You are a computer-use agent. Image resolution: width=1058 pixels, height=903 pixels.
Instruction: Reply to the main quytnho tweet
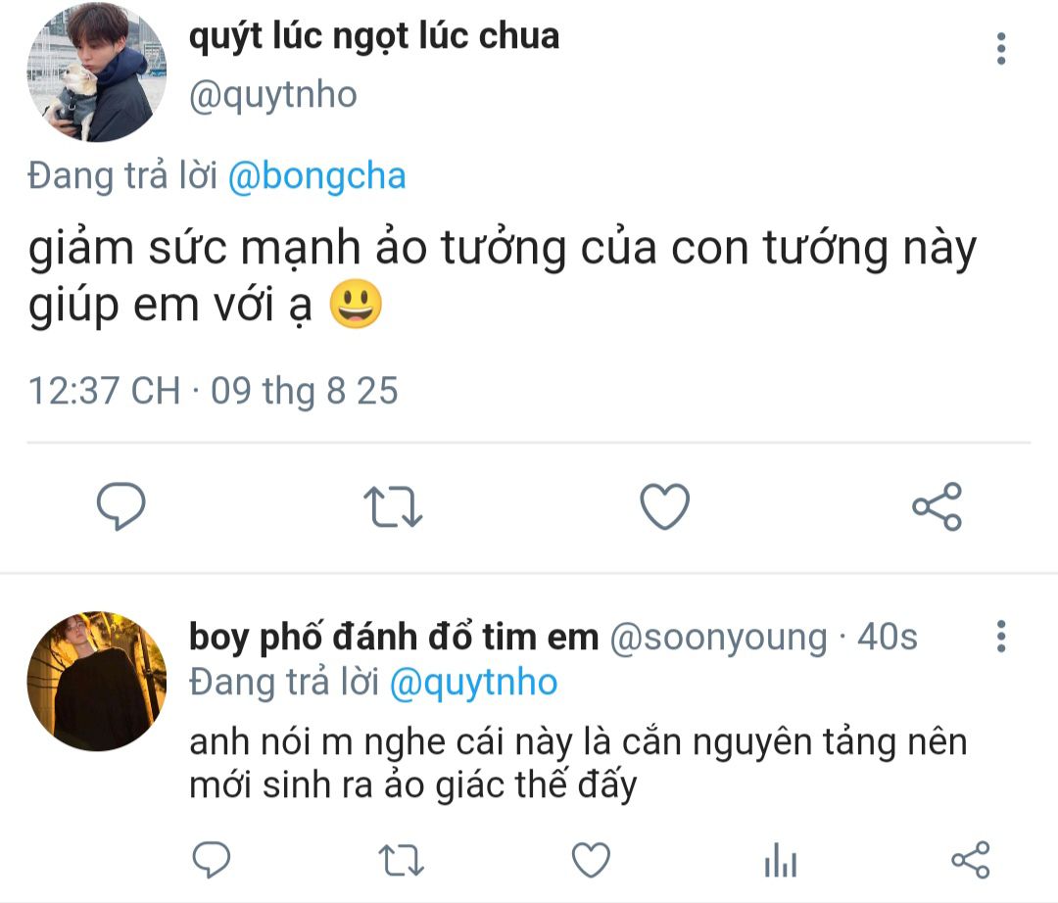tap(121, 506)
